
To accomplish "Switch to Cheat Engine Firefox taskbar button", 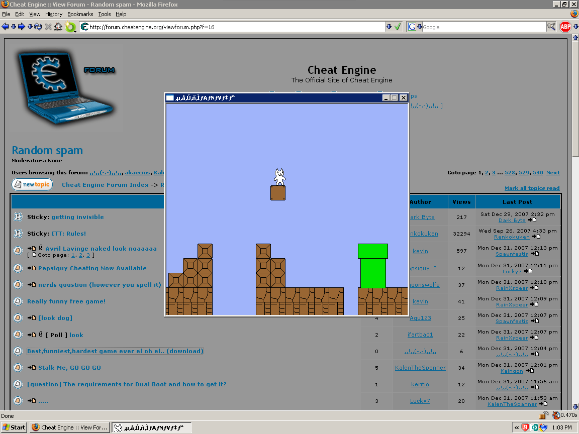I will (x=70, y=427).
